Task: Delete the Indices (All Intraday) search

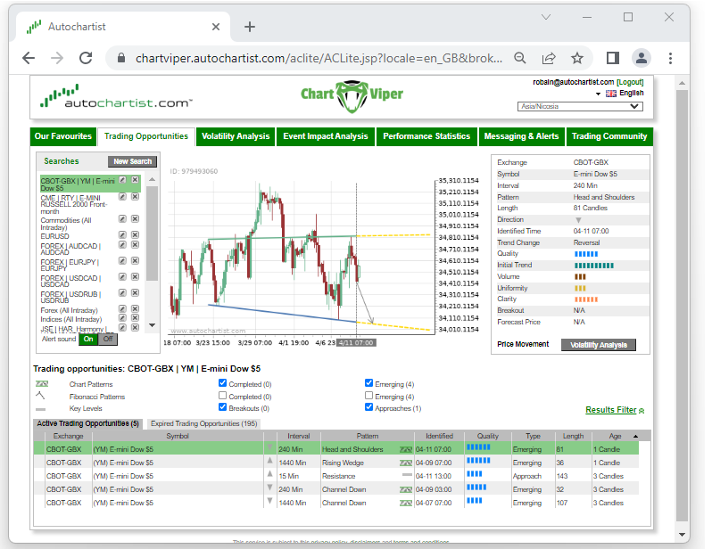Action: click(x=135, y=318)
